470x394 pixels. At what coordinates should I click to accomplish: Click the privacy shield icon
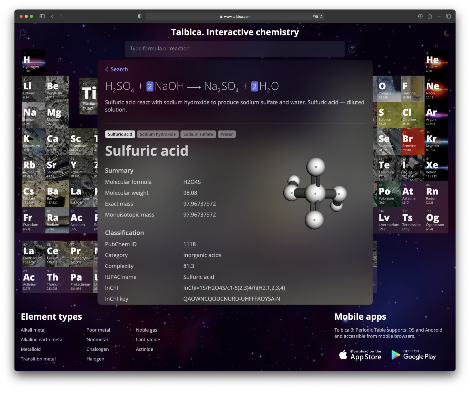140,16
